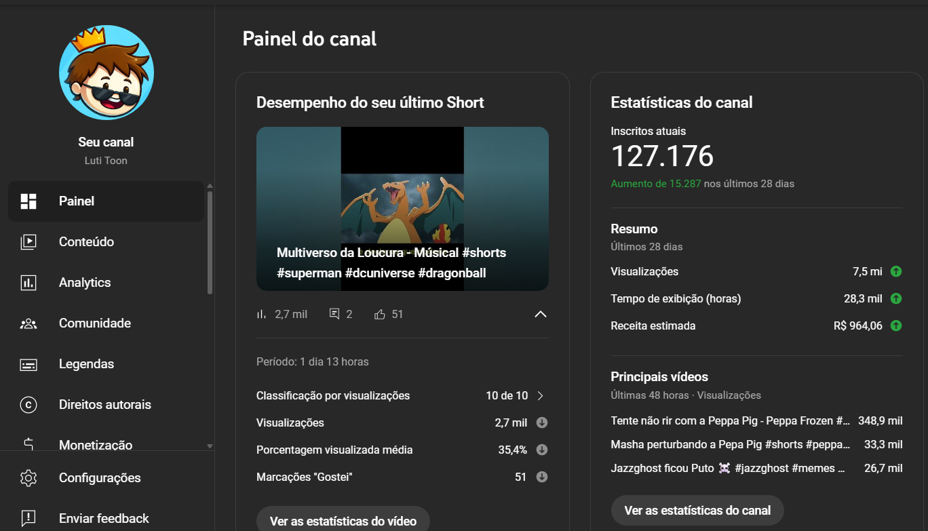
Task: Click the Comunidade people icon
Action: pos(28,323)
